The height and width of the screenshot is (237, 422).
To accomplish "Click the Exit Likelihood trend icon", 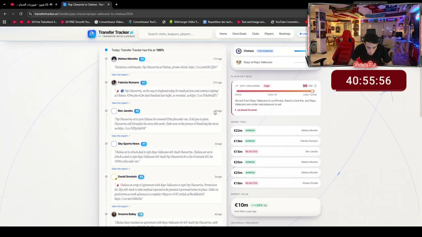I will 236,86.
